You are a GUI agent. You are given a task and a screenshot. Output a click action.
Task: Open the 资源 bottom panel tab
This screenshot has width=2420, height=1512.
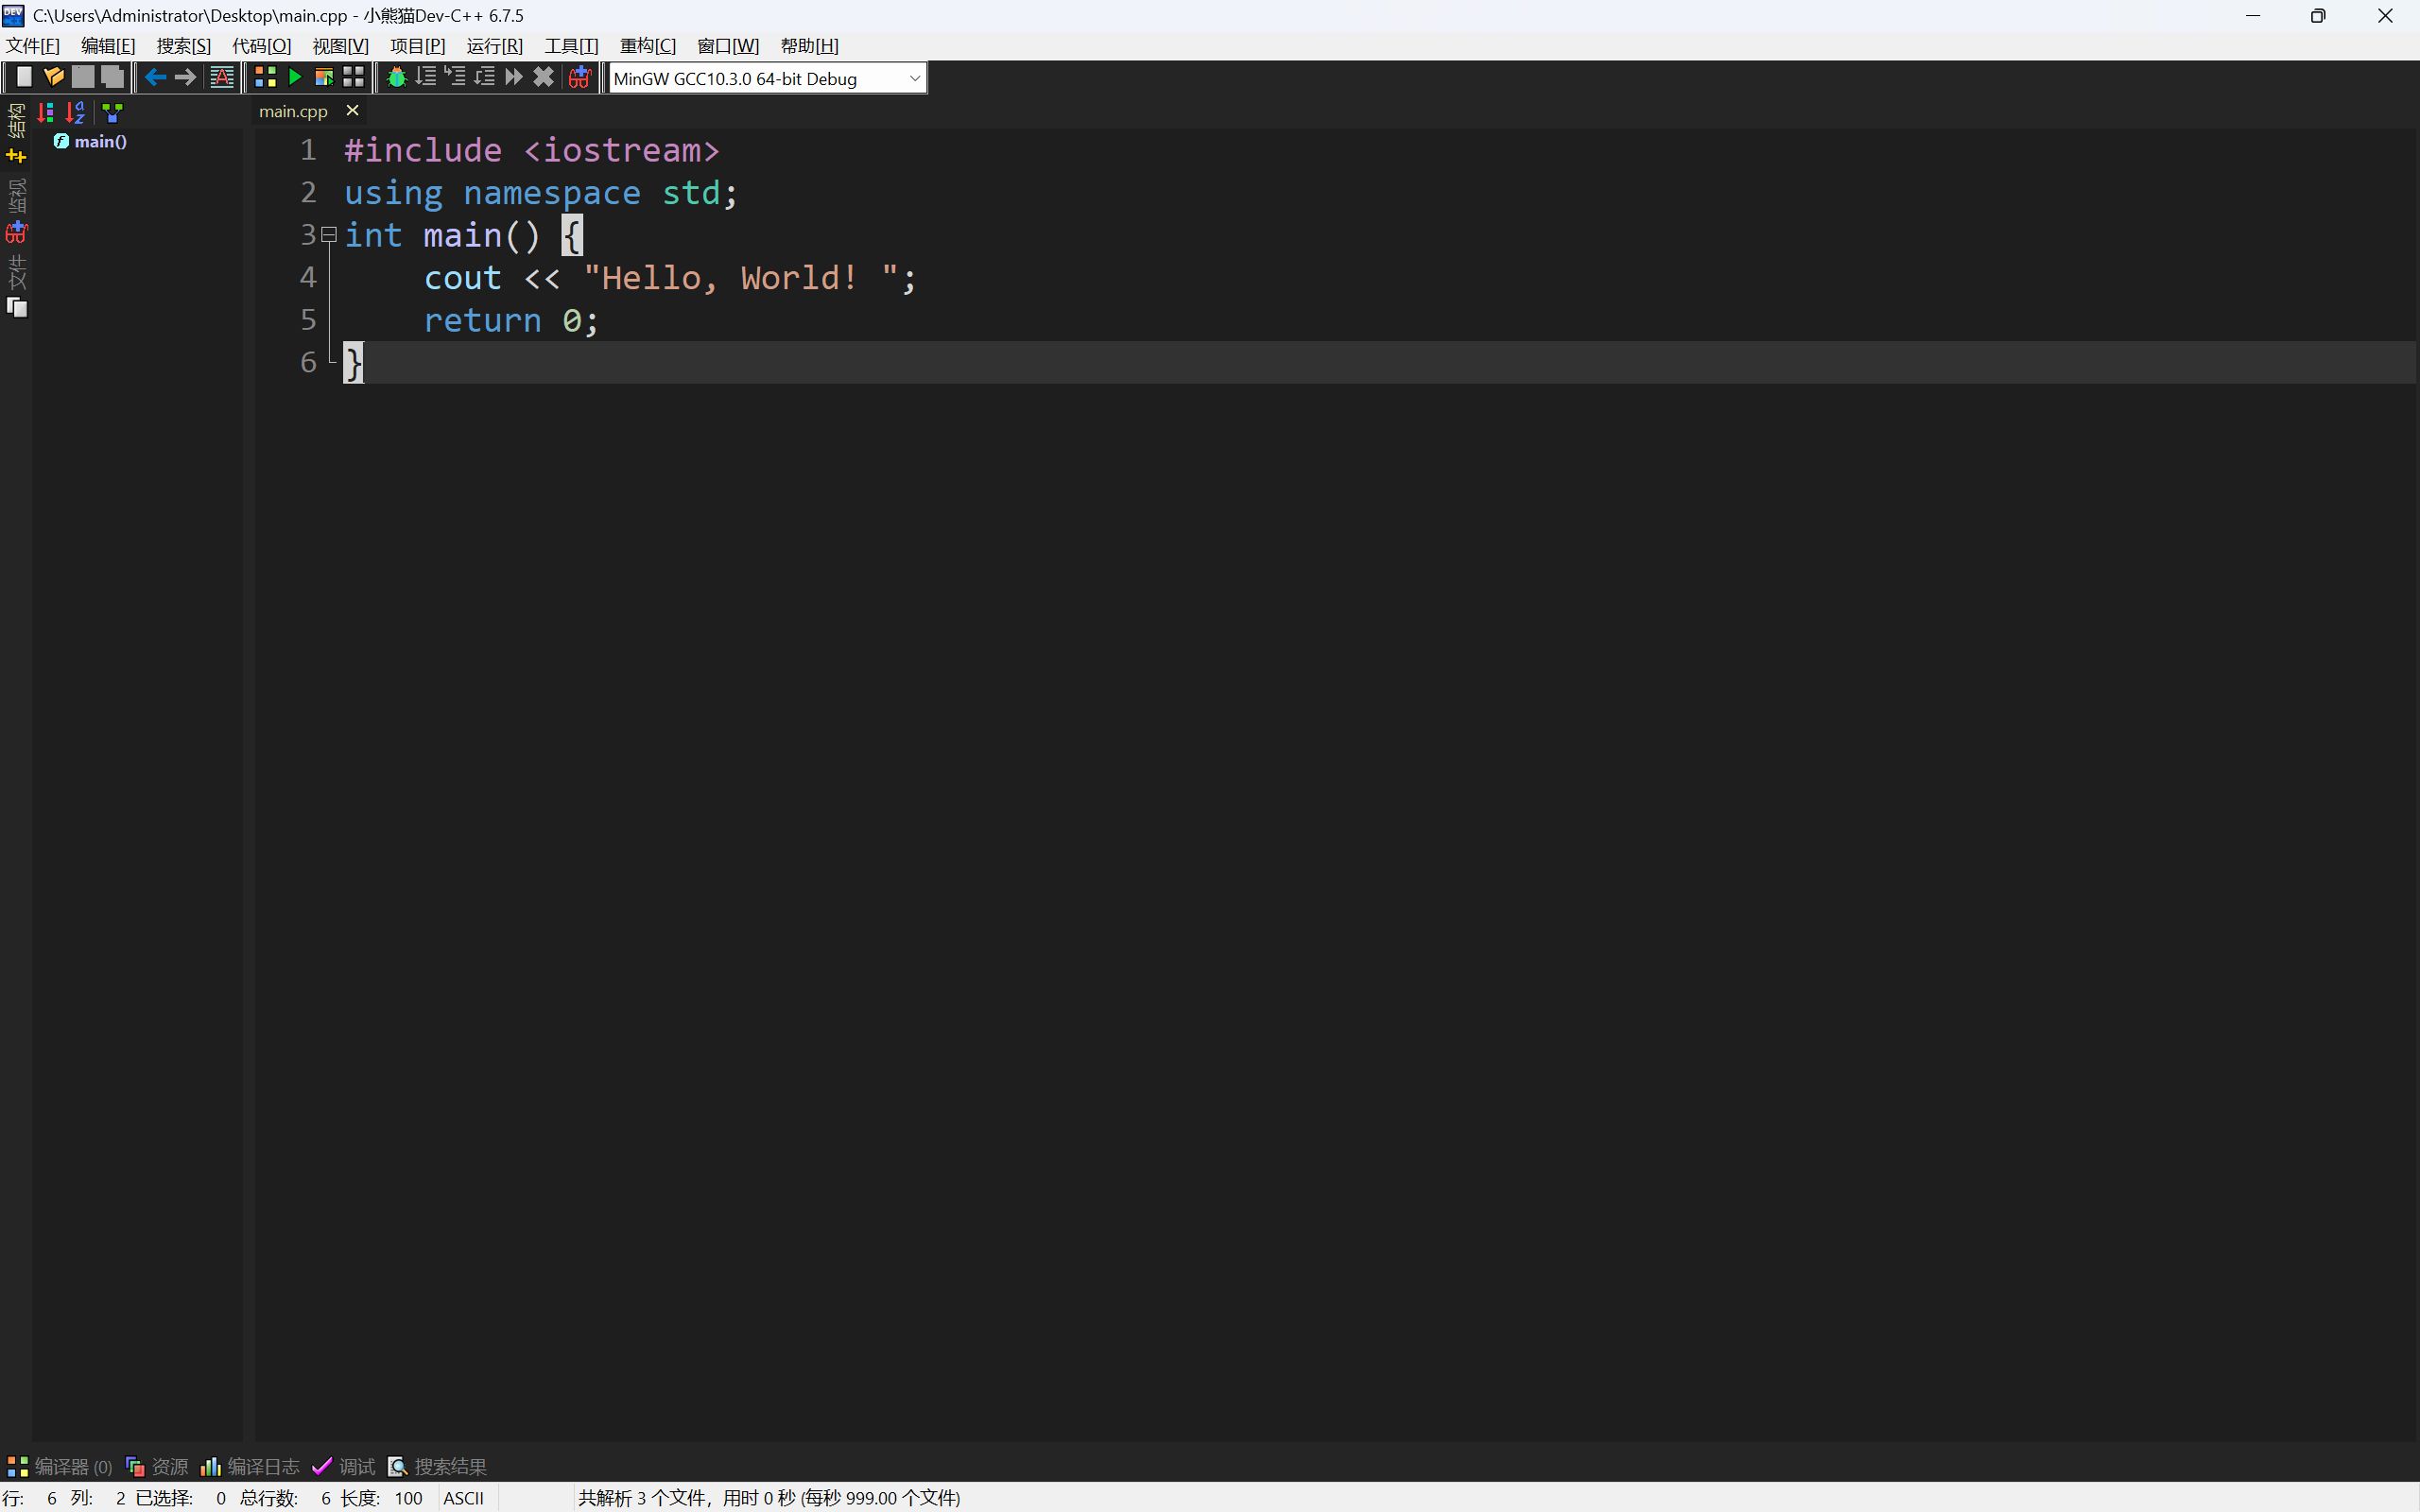pos(157,1466)
